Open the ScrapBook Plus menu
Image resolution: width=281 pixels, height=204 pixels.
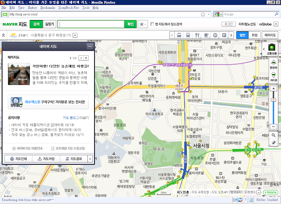pyautogui.click(x=69, y=8)
